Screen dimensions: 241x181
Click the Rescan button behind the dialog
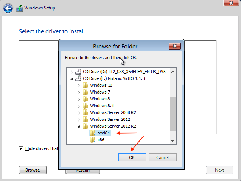point(82,172)
